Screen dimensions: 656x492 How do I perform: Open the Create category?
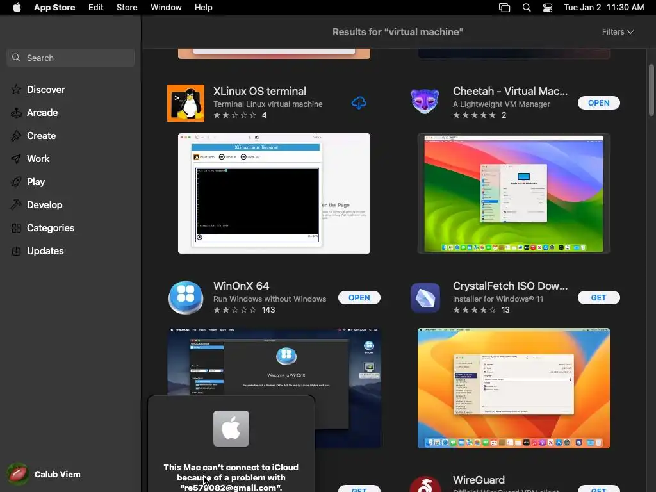41,136
